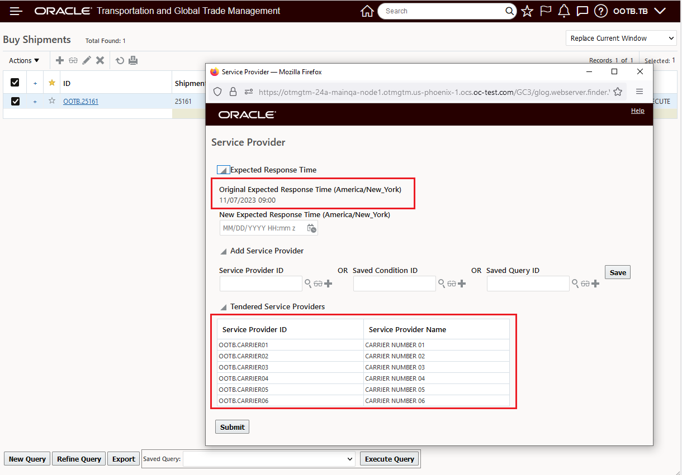Click the permissions icon in address bar
The width and height of the screenshot is (682, 475).
coord(249,92)
